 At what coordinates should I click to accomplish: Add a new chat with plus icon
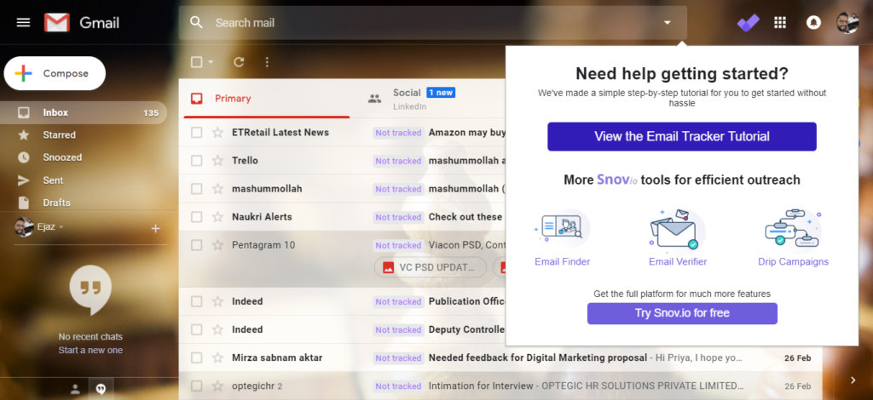(155, 228)
